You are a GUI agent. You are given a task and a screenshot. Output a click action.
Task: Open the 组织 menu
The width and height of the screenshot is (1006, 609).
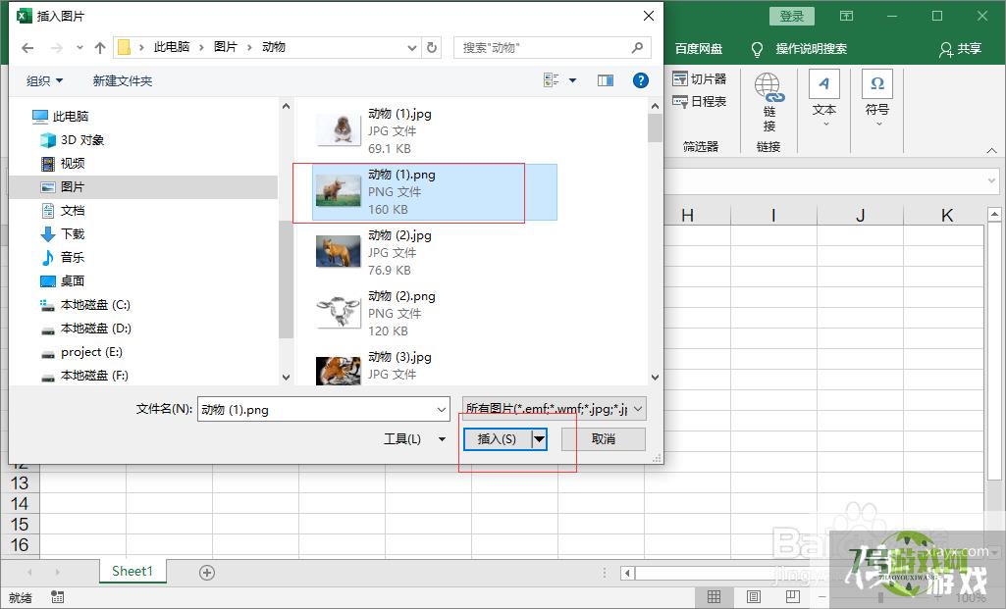(x=44, y=80)
